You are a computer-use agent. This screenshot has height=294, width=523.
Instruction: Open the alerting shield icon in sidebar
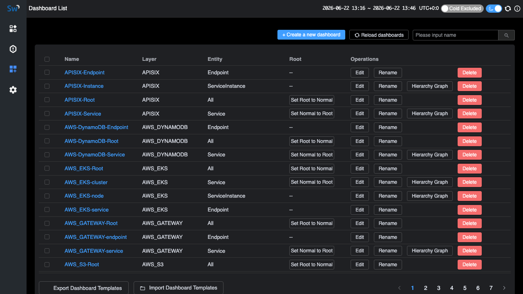pyautogui.click(x=13, y=49)
